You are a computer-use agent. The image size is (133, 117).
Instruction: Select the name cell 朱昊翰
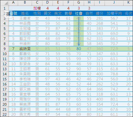(25, 74)
